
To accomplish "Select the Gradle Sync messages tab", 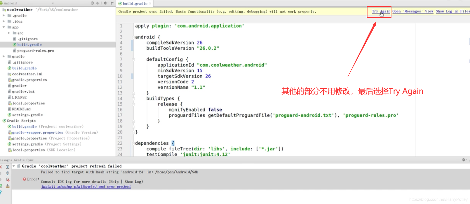I will point(23,160).
